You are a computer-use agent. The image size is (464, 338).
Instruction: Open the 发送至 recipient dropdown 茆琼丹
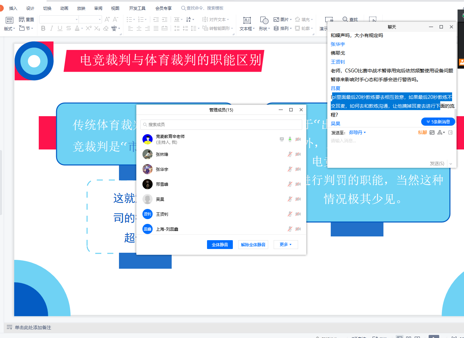click(357, 132)
